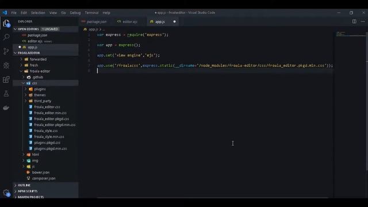Open the View menu

click(x=53, y=13)
